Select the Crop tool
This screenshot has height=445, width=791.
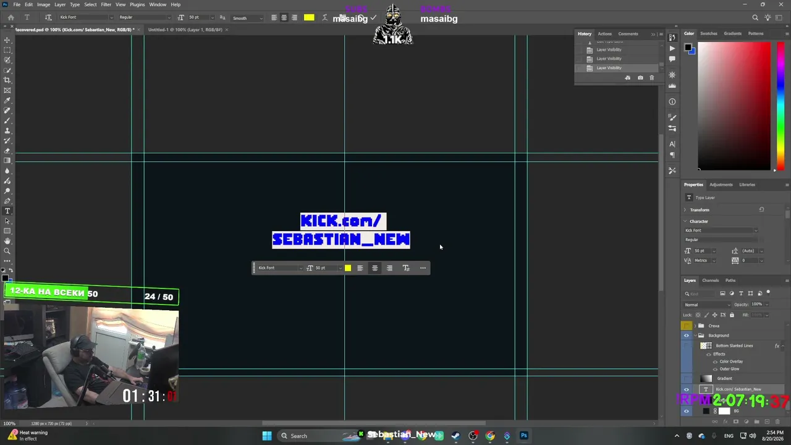tap(7, 80)
